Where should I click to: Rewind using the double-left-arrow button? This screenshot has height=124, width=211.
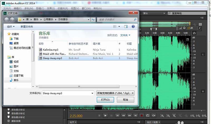tap(123, 116)
